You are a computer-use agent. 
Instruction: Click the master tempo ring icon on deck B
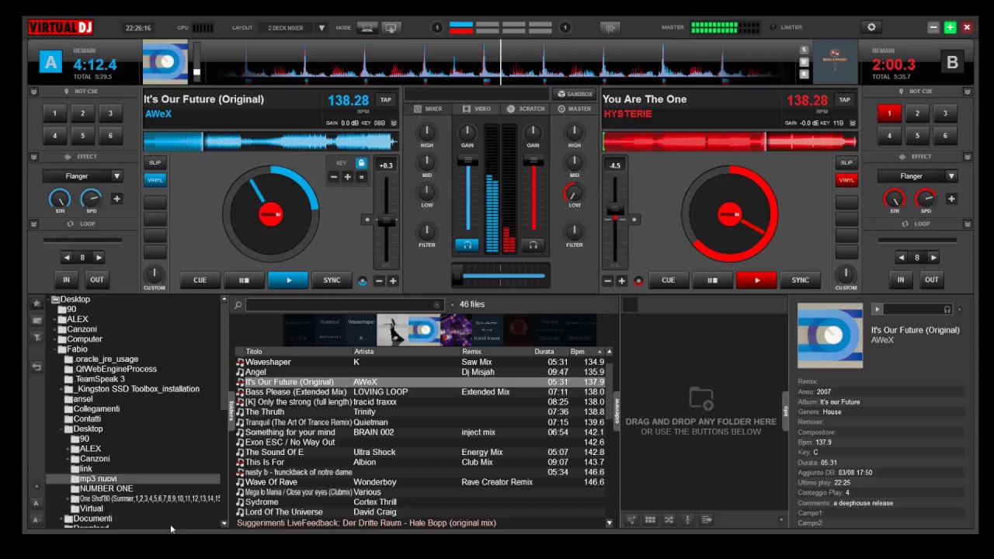tap(638, 281)
